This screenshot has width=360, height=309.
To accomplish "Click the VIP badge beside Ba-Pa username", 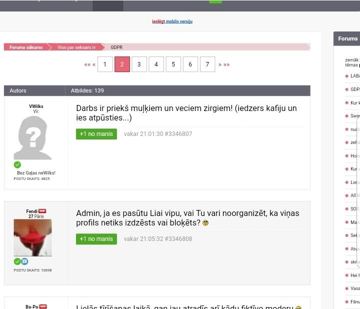I will click(43, 306).
